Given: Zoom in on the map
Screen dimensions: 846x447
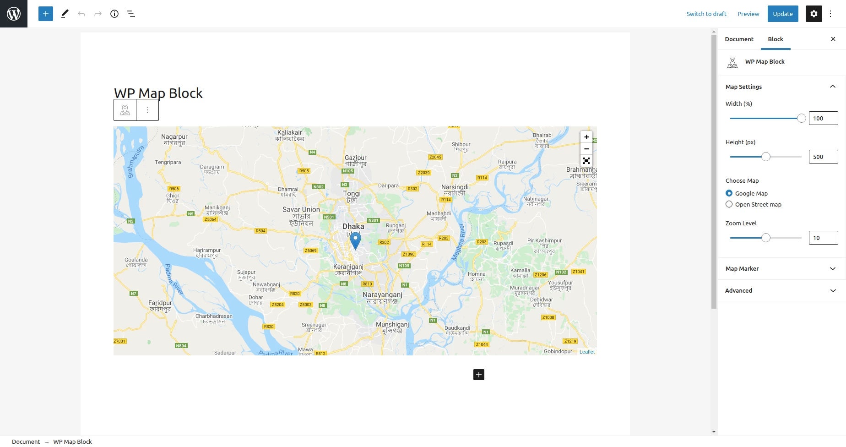Looking at the screenshot, I should [x=586, y=137].
